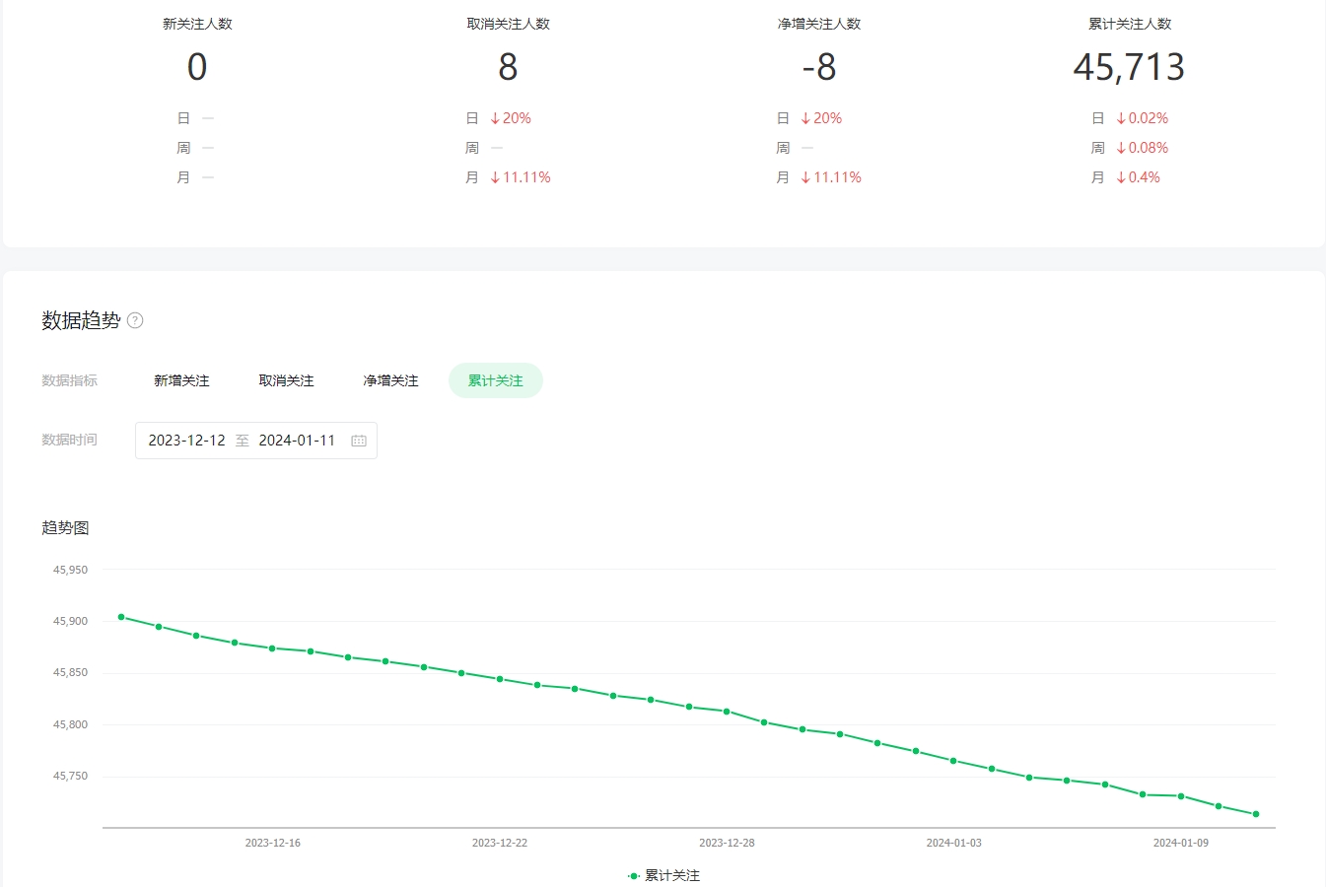This screenshot has height=887, width=1326.
Task: Click the 2023-12-22 x-axis label
Action: pyautogui.click(x=500, y=843)
